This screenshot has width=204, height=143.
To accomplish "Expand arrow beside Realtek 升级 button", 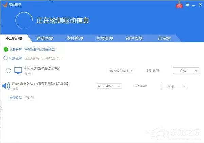I will (184, 86).
